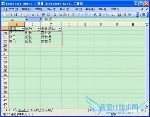Open the 姓名 column filter dropdown
This screenshot has height=117, width=150.
pos(23,29)
